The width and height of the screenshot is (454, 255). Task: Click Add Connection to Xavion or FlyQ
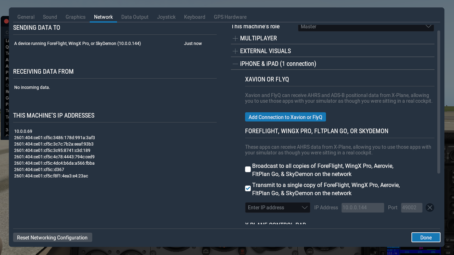(x=285, y=117)
